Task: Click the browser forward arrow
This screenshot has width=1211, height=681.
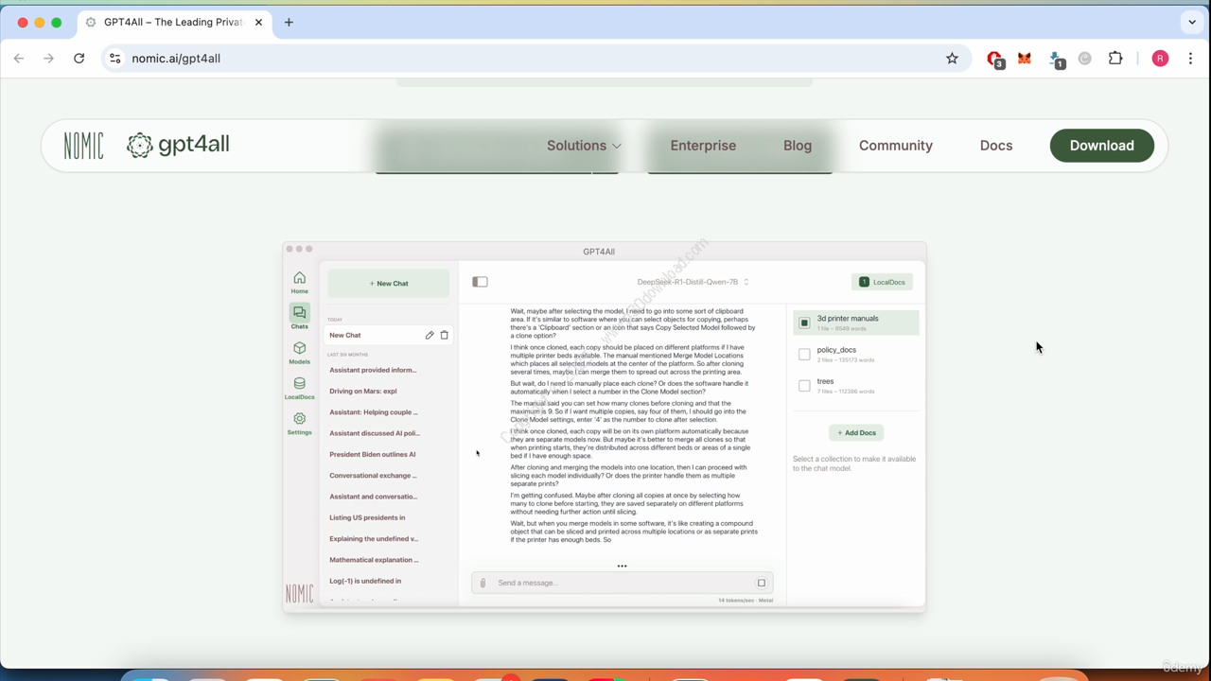Action: tap(49, 59)
